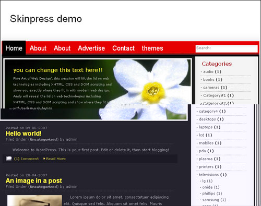Image resolution: width=261 pixels, height=206 pixels.
Task: Click 'Posted on 09-06-2007' date text
Action: point(27,128)
